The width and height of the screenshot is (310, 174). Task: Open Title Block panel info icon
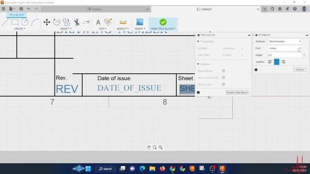pyautogui.click(x=198, y=92)
